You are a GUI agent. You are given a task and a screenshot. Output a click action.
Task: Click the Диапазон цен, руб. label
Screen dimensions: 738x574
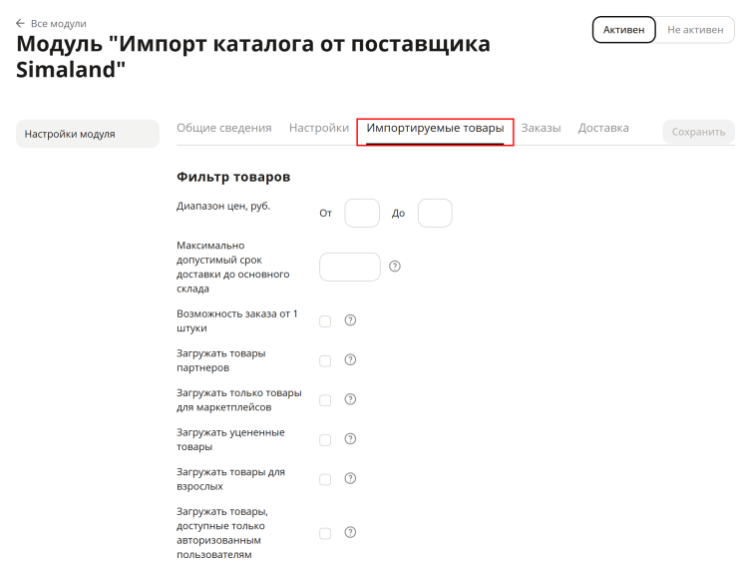pyautogui.click(x=223, y=207)
